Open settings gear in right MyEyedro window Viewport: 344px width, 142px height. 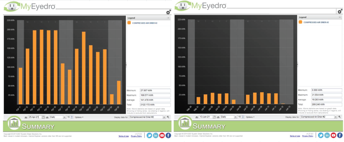click(x=340, y=12)
